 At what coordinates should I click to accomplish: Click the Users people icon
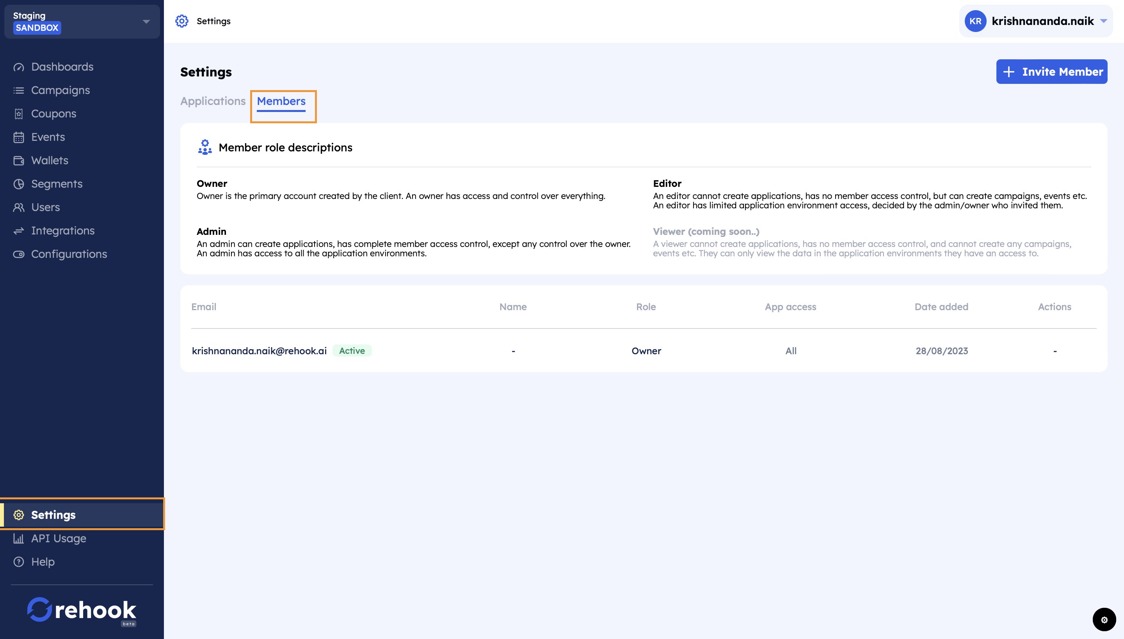pos(18,207)
